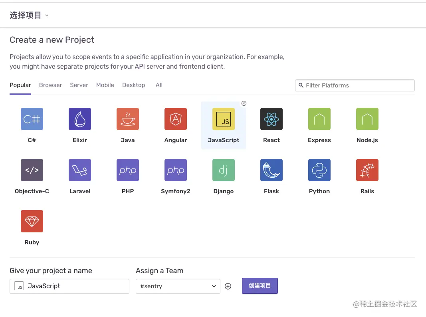Add a new team with plus icon
The height and width of the screenshot is (317, 426).
pyautogui.click(x=228, y=286)
